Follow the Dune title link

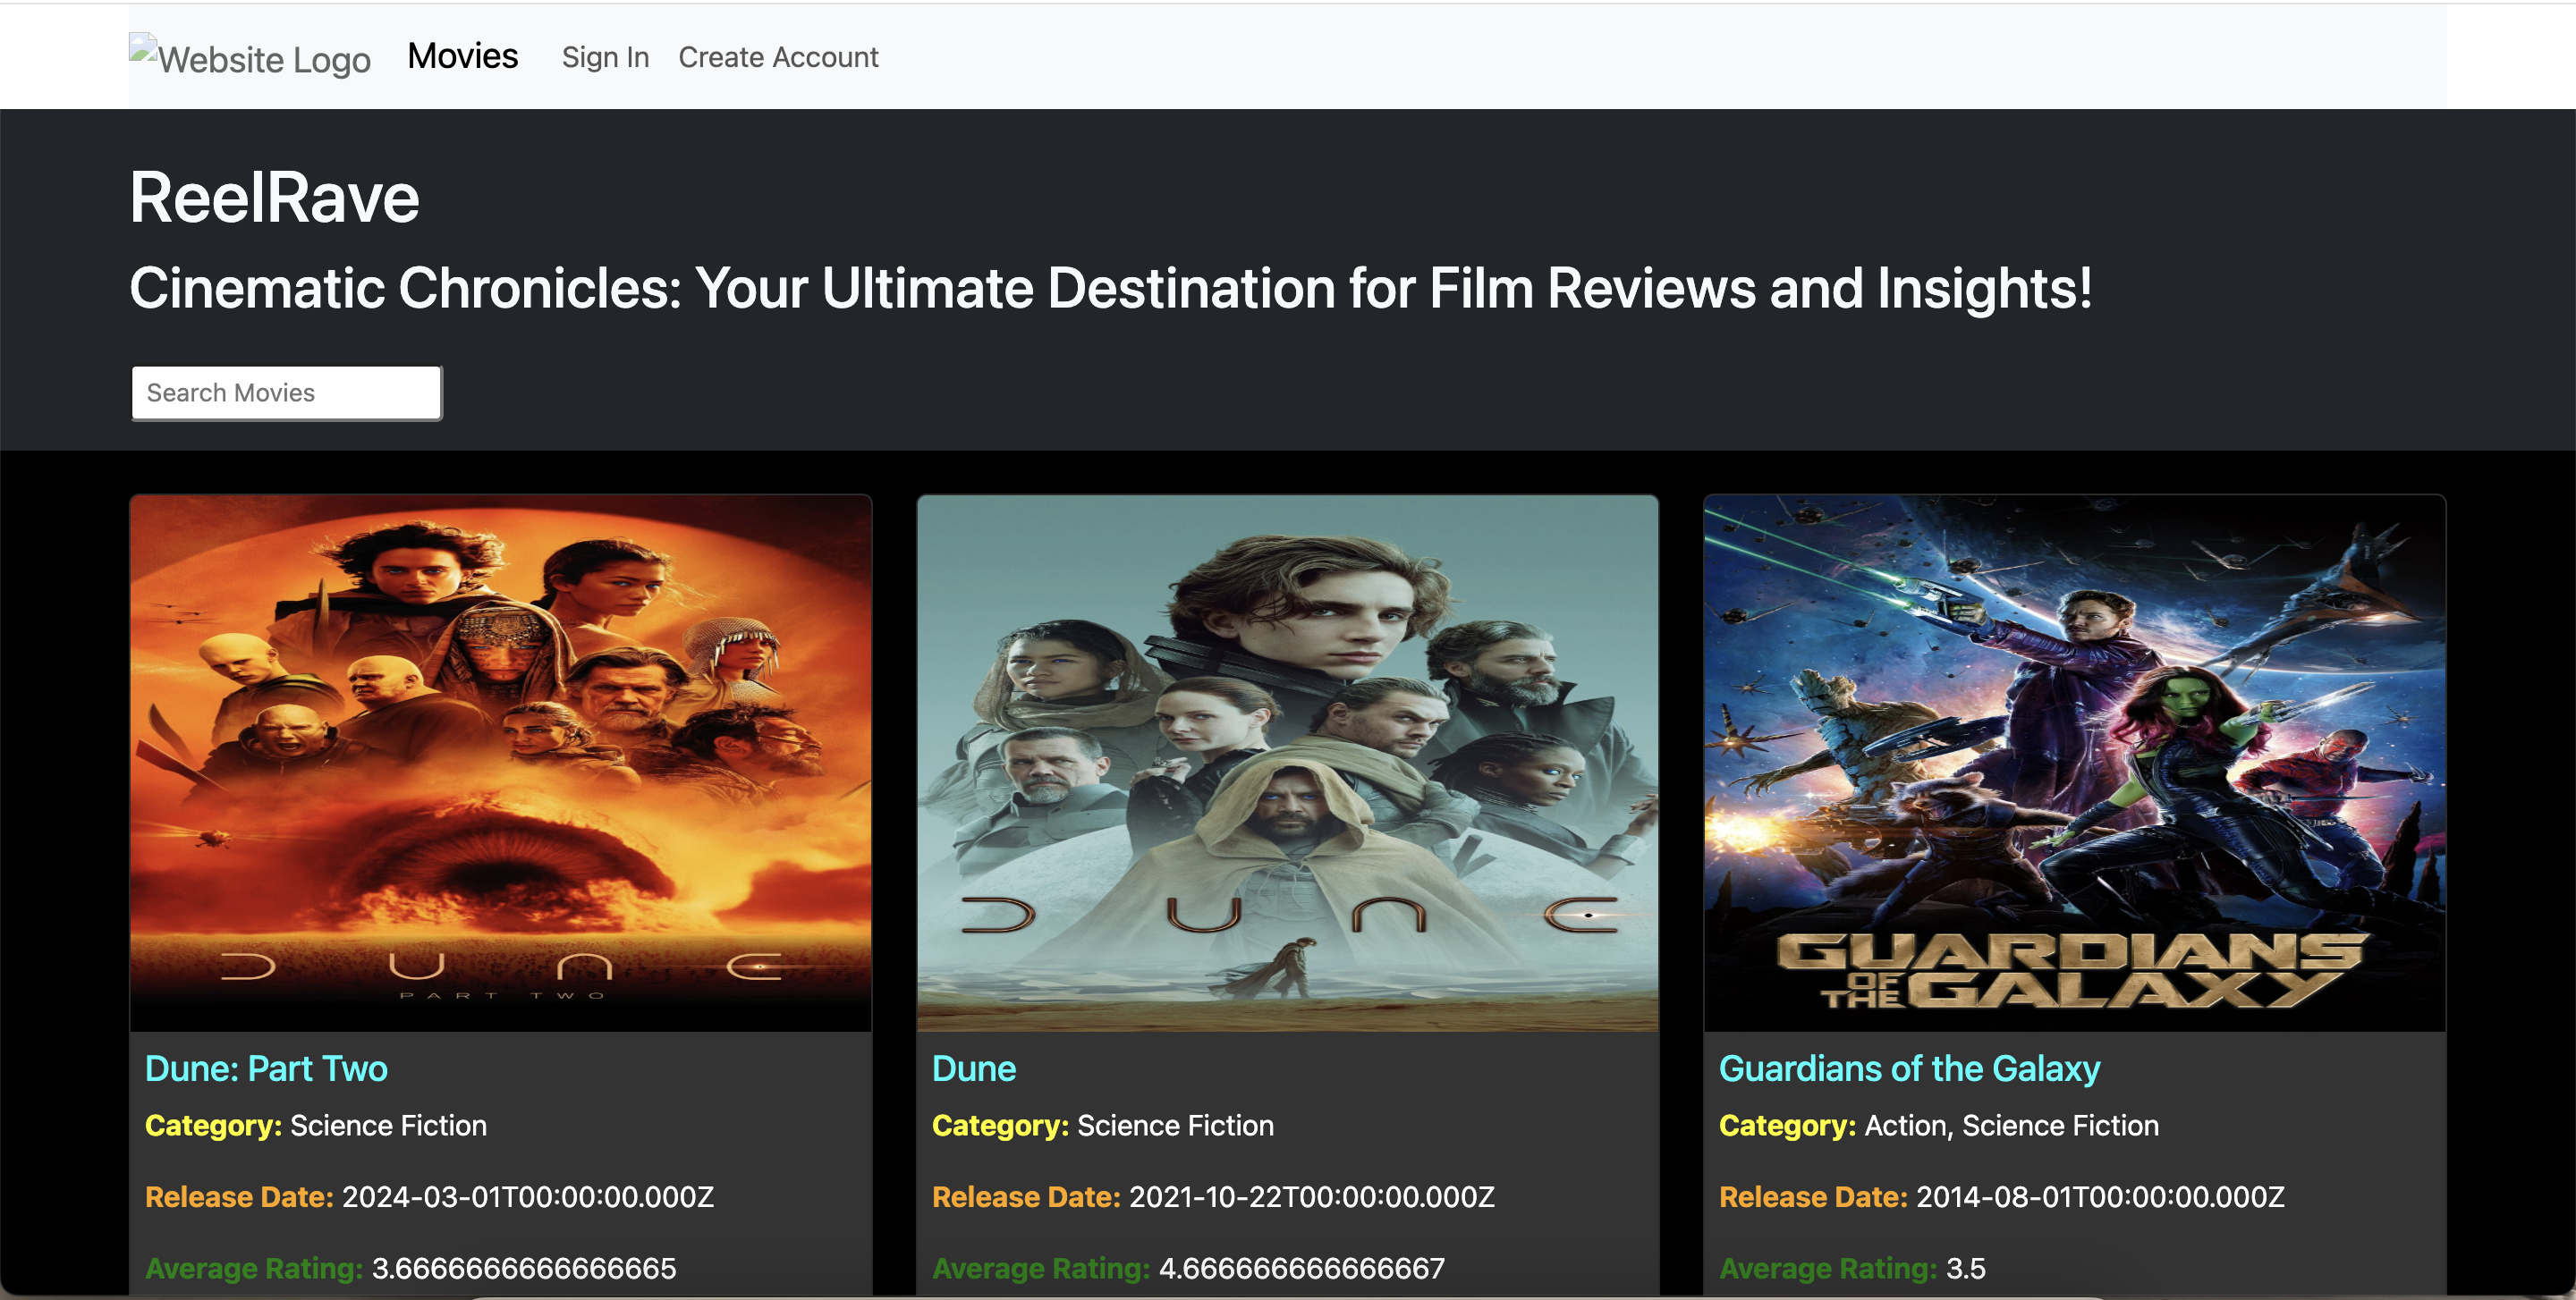pos(974,1068)
